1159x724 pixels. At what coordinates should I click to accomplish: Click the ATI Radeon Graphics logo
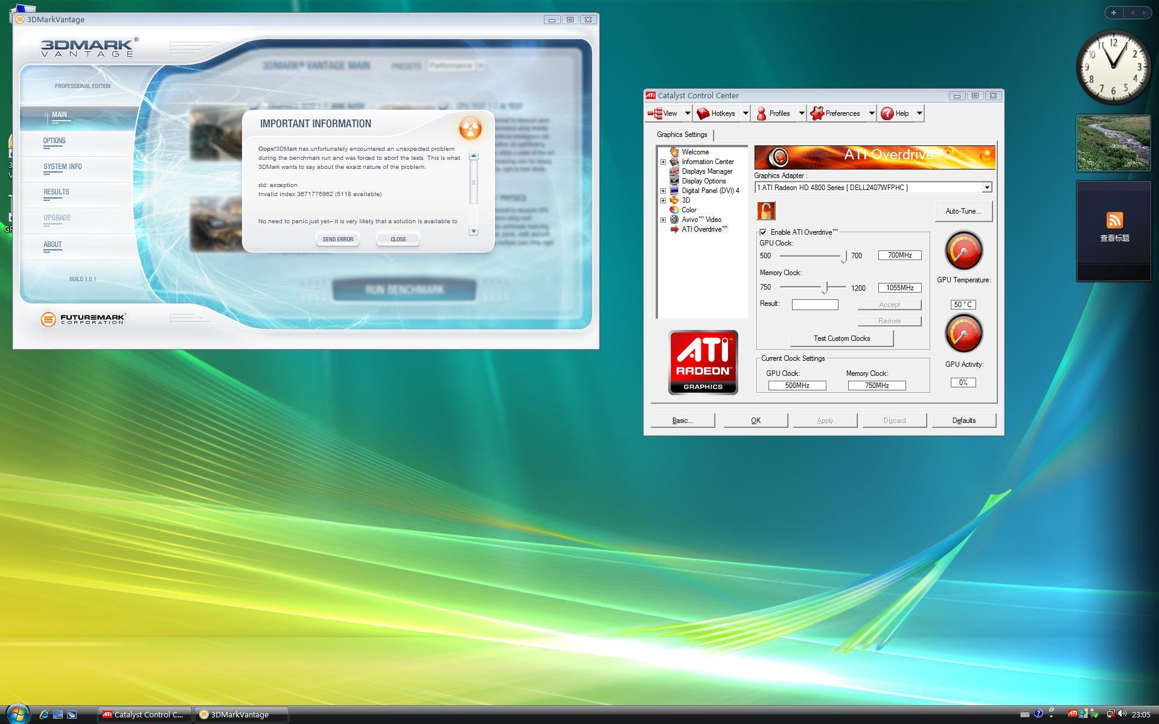(x=703, y=363)
